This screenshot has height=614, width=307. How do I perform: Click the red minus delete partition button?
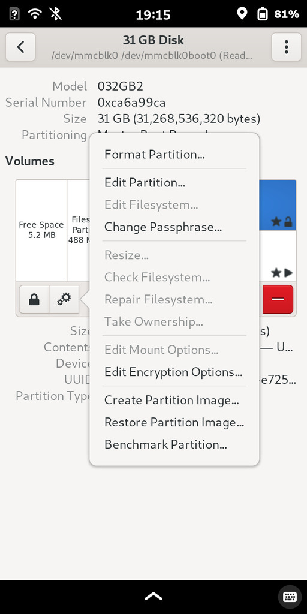coord(278,300)
